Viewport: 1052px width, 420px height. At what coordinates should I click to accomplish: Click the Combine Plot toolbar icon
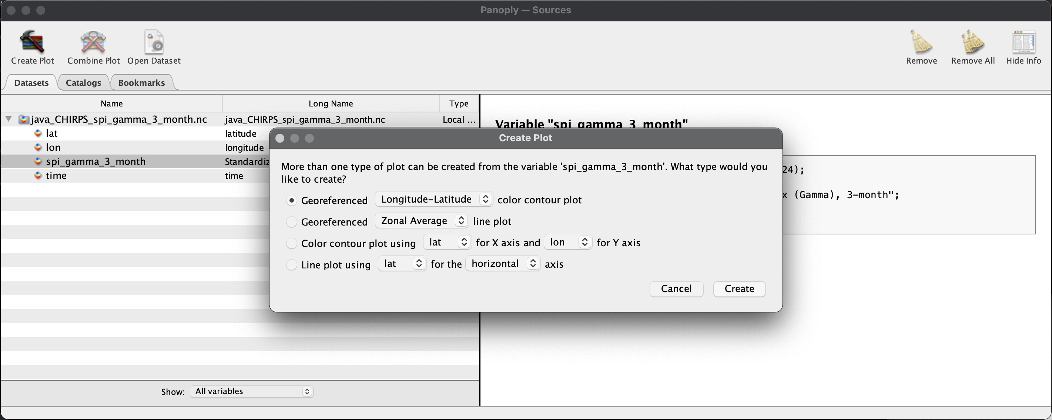coord(93,46)
